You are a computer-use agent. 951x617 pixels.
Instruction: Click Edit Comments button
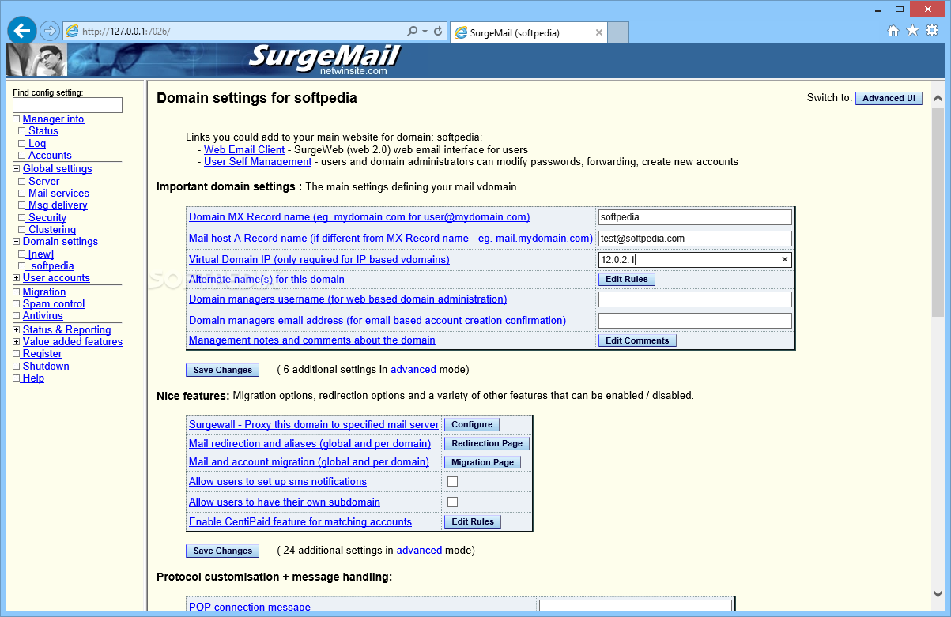(637, 340)
